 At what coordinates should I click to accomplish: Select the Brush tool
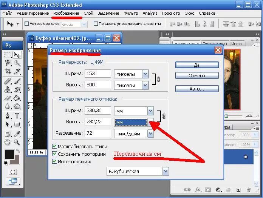[17, 81]
